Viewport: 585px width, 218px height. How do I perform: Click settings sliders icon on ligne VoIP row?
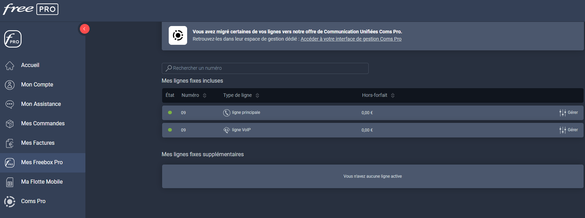click(x=562, y=130)
